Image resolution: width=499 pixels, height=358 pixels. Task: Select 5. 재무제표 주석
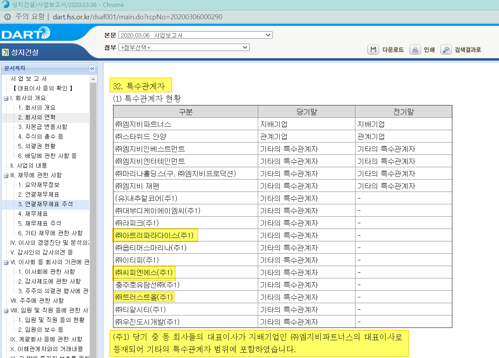39,224
